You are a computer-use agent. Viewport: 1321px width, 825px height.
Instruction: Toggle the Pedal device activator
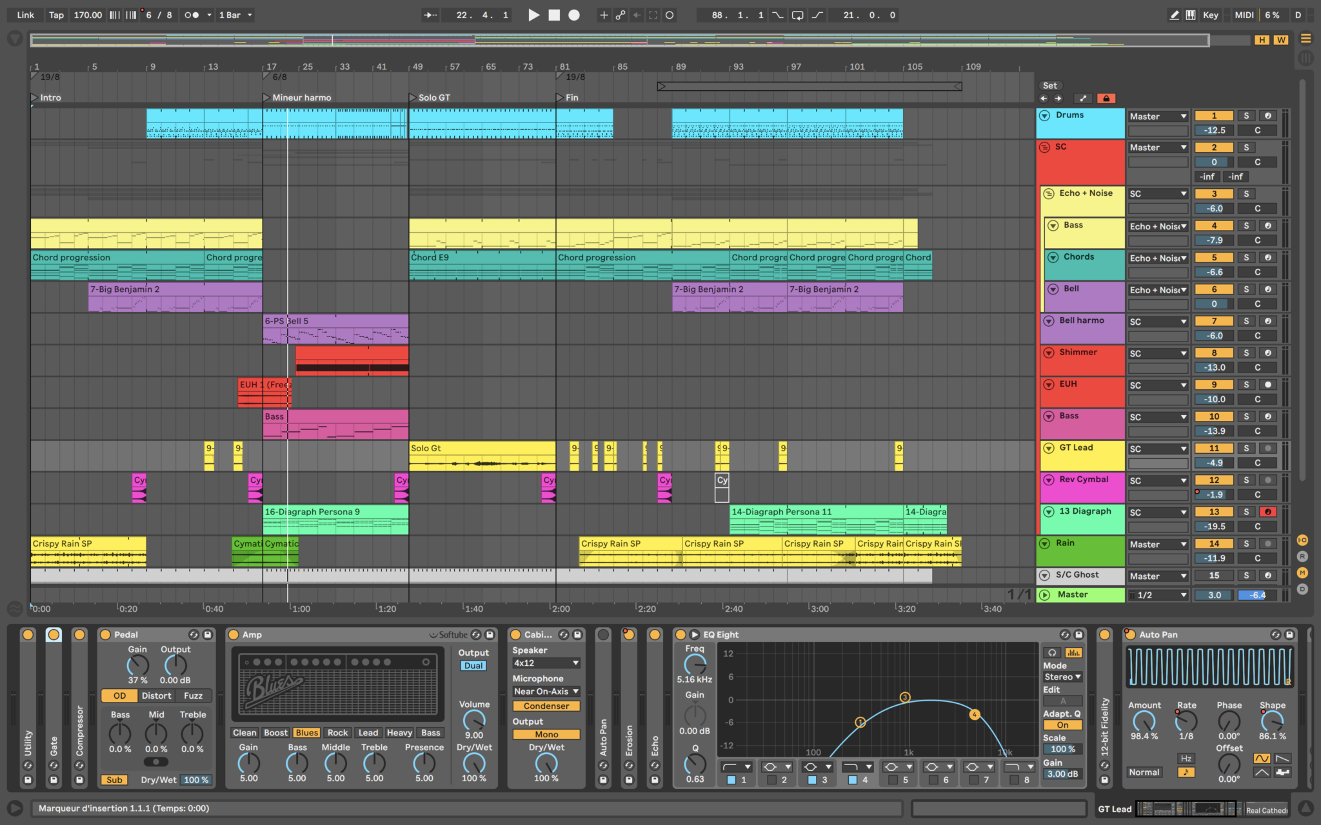click(x=105, y=635)
